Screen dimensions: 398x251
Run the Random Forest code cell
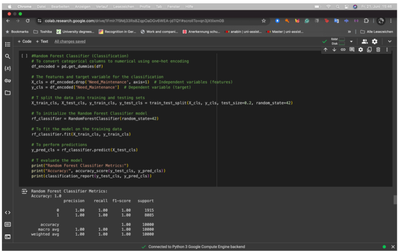pos(24,56)
